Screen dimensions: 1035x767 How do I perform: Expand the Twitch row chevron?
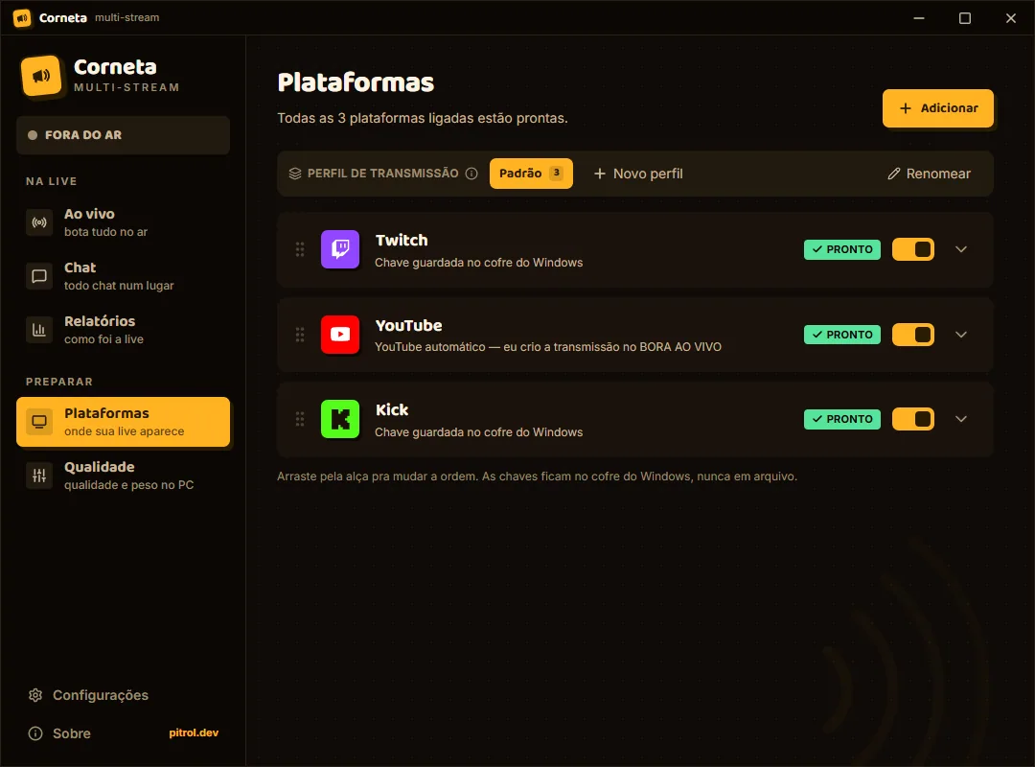(x=961, y=249)
